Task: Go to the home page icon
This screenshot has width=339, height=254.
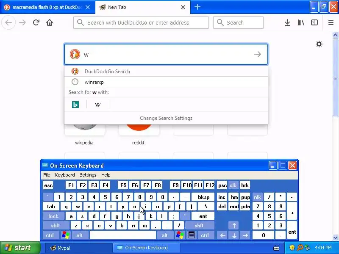Action: point(50,22)
